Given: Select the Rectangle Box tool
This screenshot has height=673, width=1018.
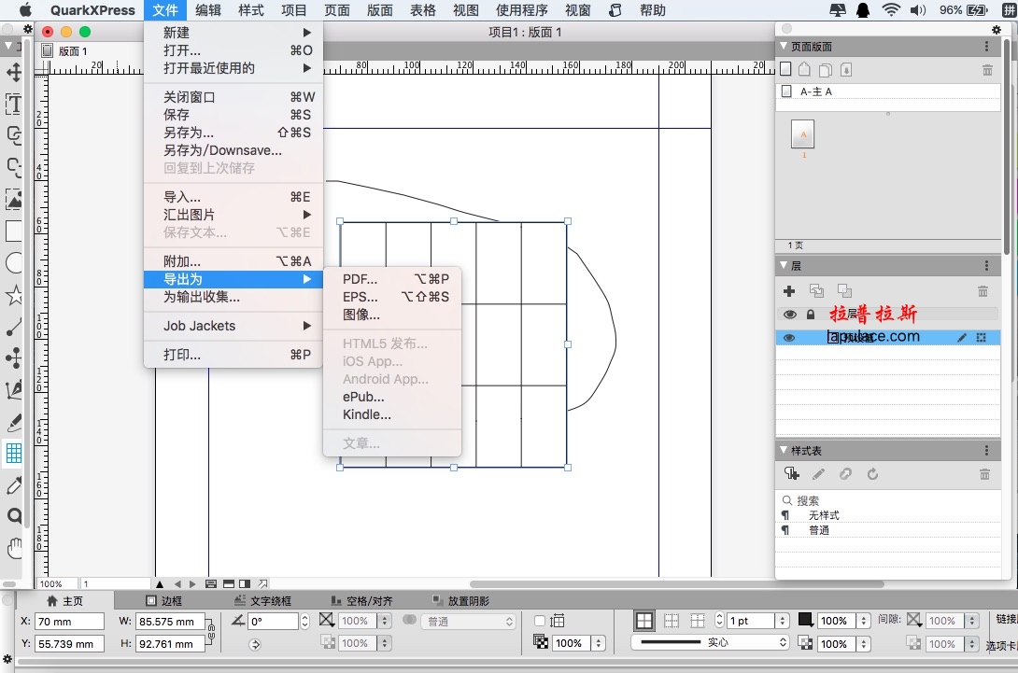Looking at the screenshot, I should click(14, 231).
